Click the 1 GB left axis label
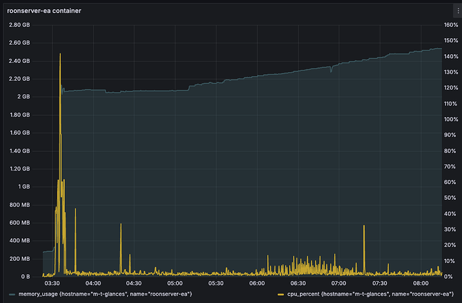The height and width of the screenshot is (303, 462). [24, 187]
